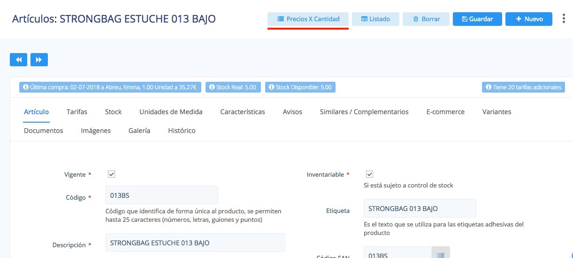573x258 pixels.
Task: Toggle the Vigente checkbox
Action: (x=111, y=174)
